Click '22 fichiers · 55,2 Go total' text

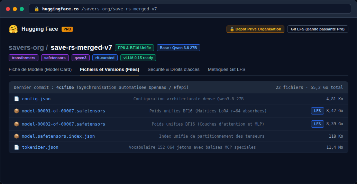pos(309,88)
